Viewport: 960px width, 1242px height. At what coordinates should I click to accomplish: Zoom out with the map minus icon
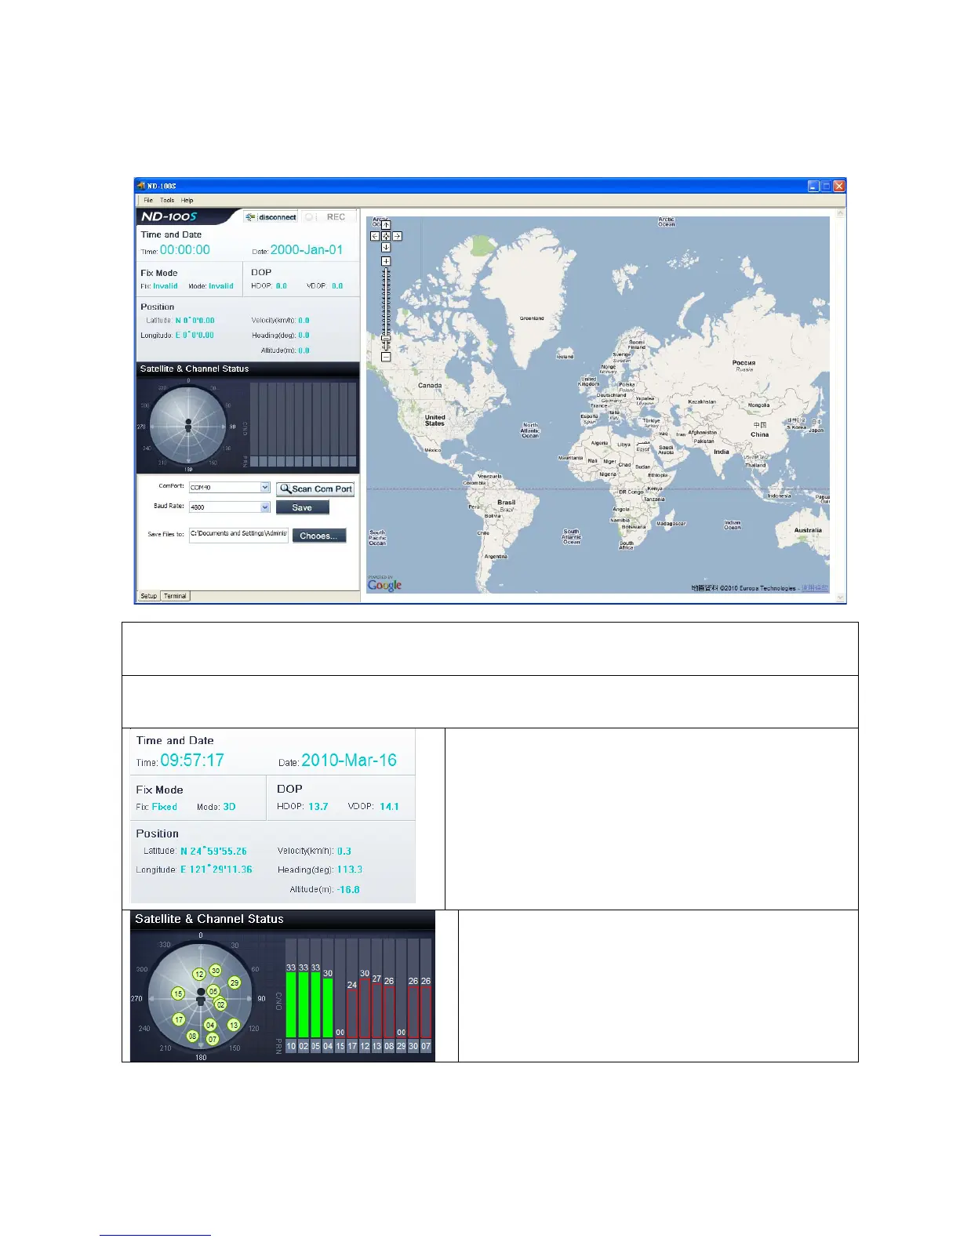pos(386,357)
